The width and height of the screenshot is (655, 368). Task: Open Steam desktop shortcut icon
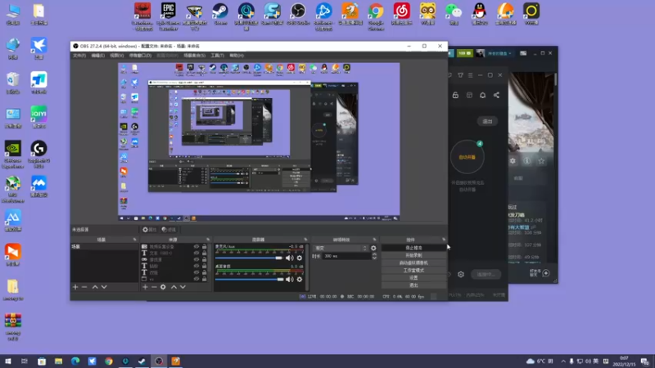click(x=220, y=14)
